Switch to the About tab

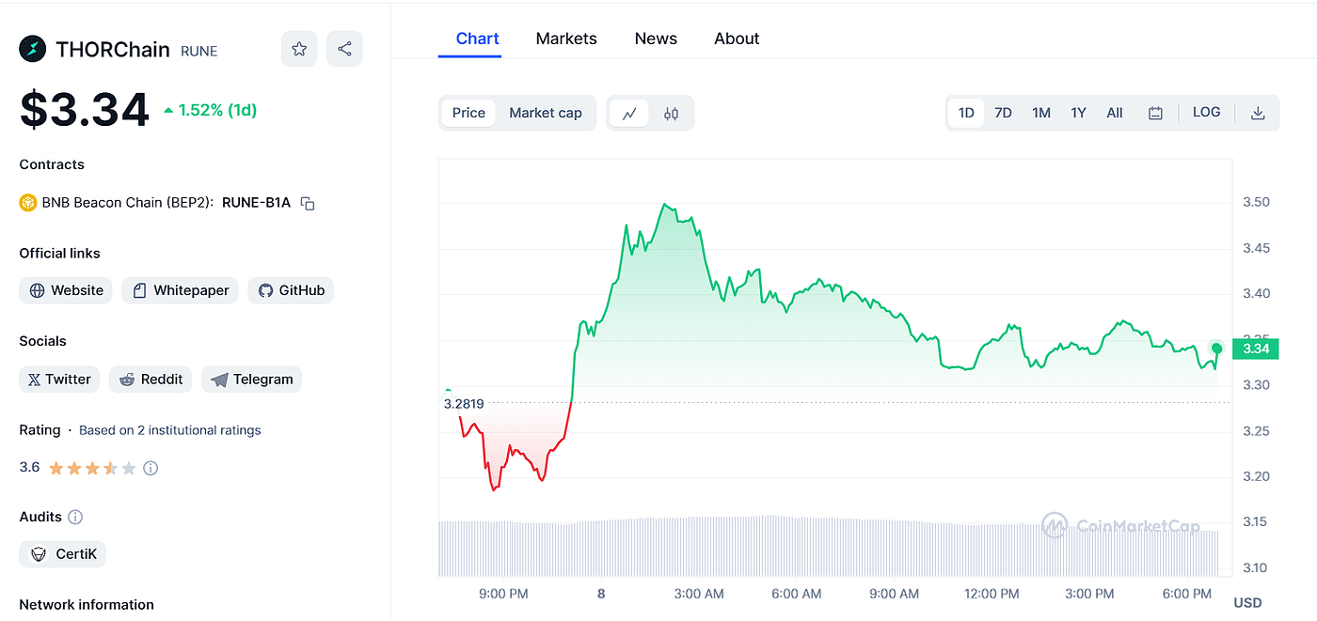[737, 39]
